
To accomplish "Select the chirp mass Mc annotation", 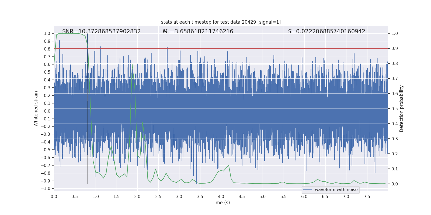I will pyautogui.click(x=198, y=31).
